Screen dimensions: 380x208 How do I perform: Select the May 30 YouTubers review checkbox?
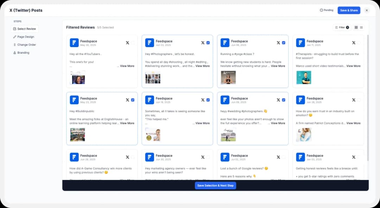pyautogui.click(x=133, y=43)
